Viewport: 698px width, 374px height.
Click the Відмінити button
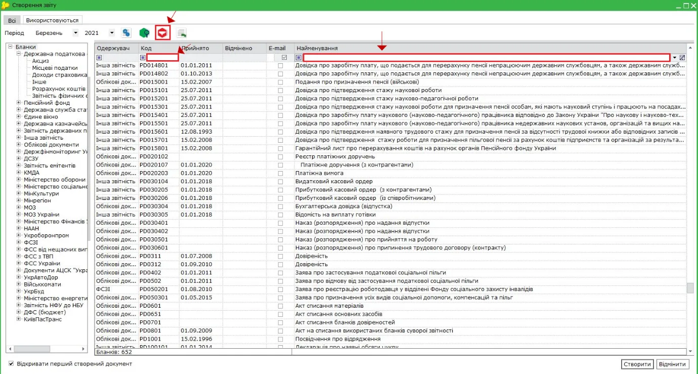coord(672,364)
